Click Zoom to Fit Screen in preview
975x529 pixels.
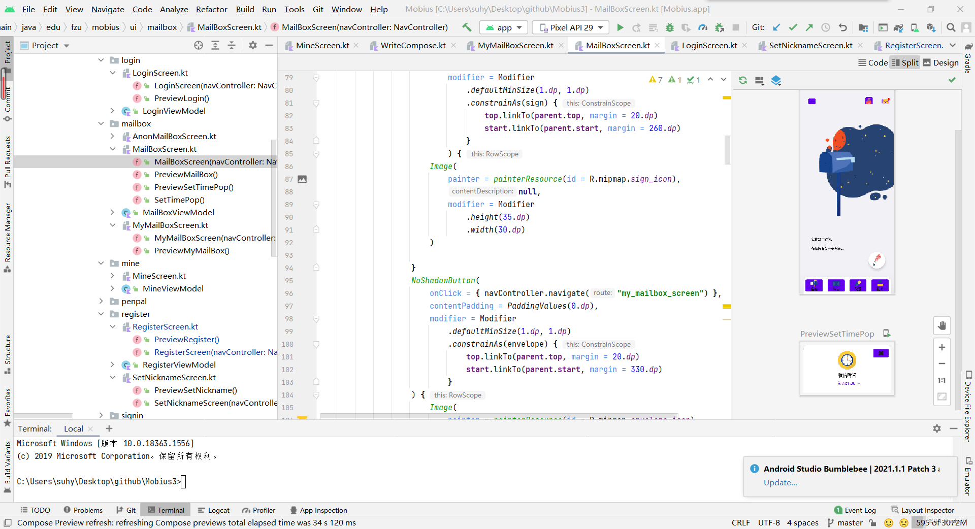[x=942, y=396]
